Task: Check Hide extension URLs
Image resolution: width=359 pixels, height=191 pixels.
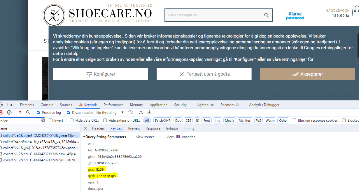Action: click(x=105, y=120)
